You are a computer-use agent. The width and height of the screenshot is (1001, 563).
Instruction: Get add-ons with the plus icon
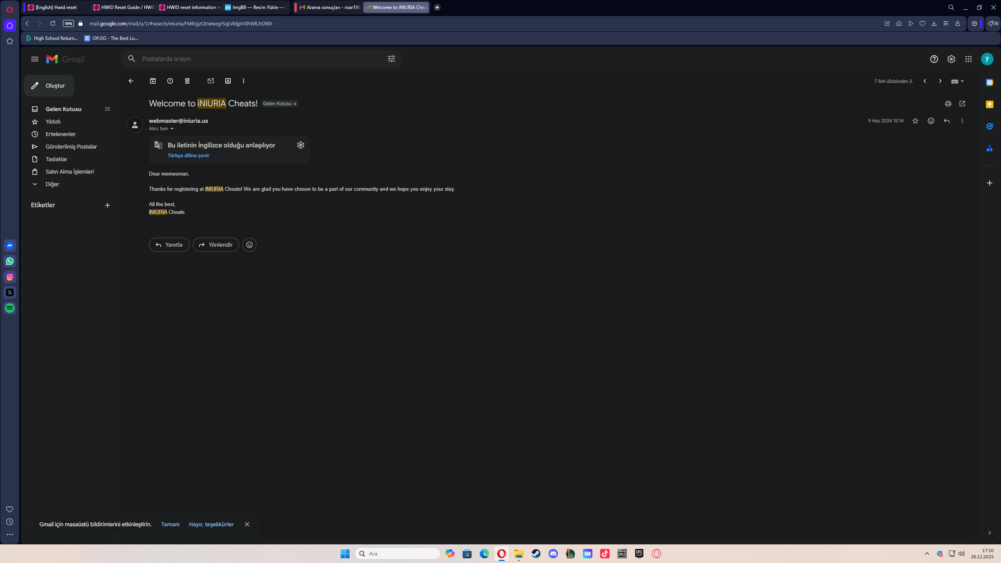click(x=990, y=183)
